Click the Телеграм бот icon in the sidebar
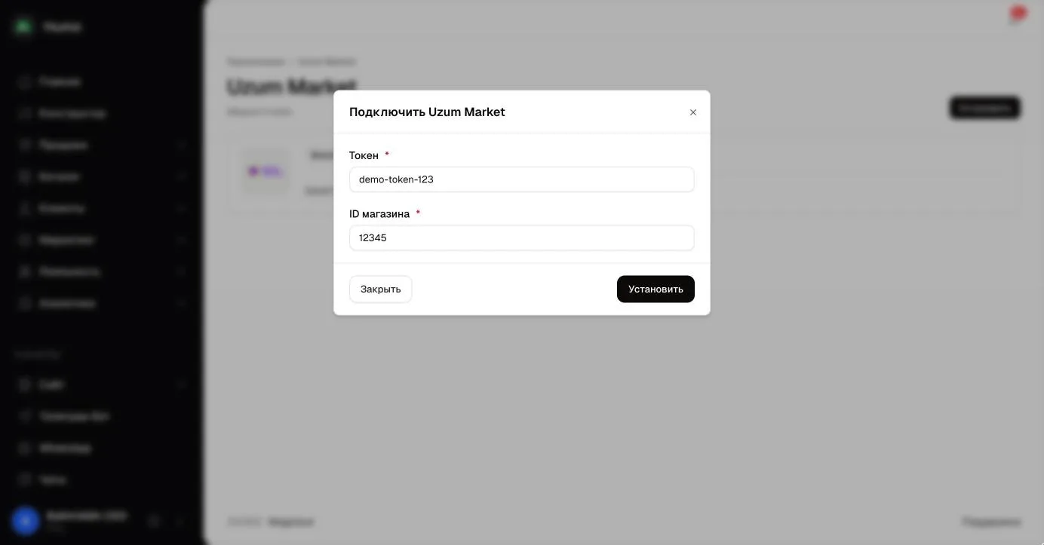Image resolution: width=1044 pixels, height=545 pixels. (x=25, y=416)
